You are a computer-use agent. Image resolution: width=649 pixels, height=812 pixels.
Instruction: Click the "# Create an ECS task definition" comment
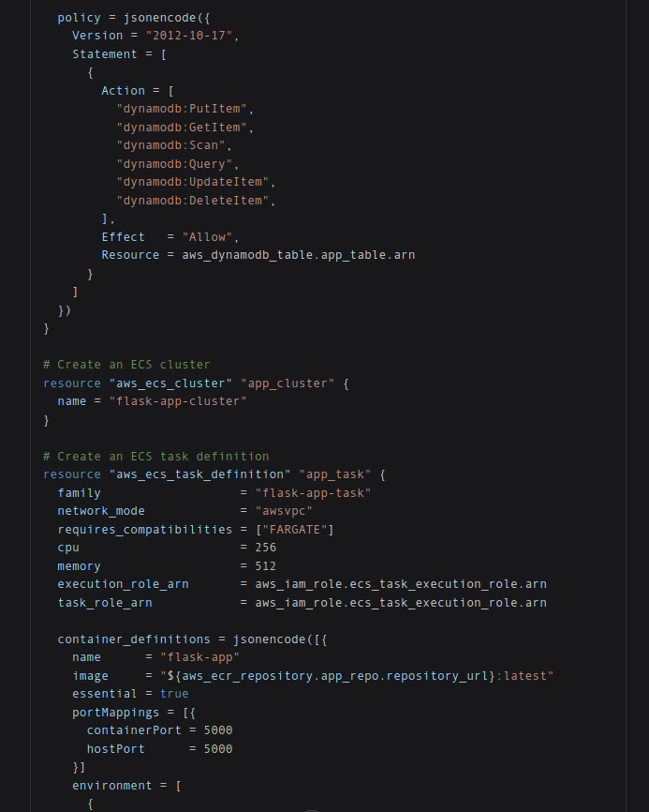pos(156,457)
